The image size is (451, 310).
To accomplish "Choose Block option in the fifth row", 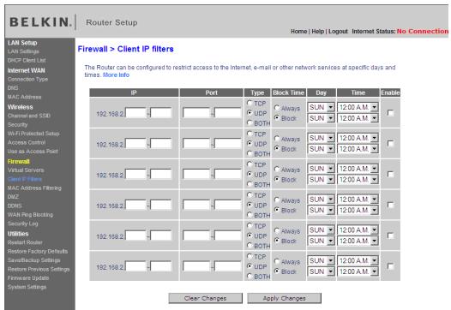I will pos(276,241).
